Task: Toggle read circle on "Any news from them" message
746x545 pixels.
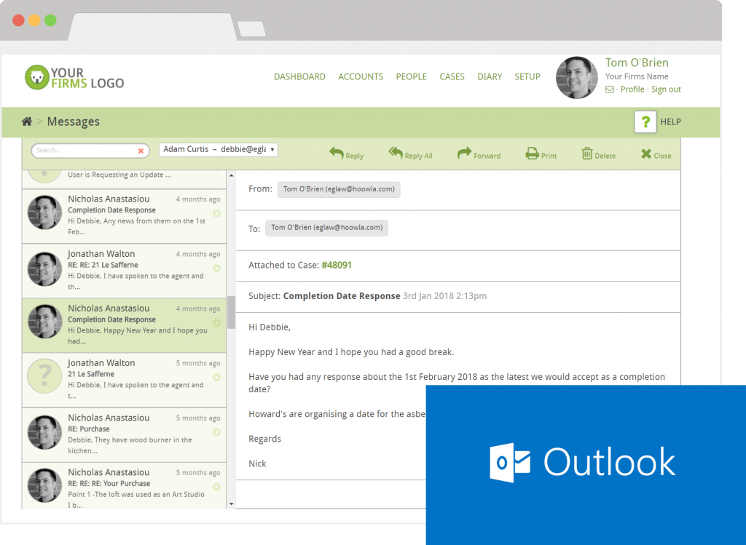Action: (216, 214)
